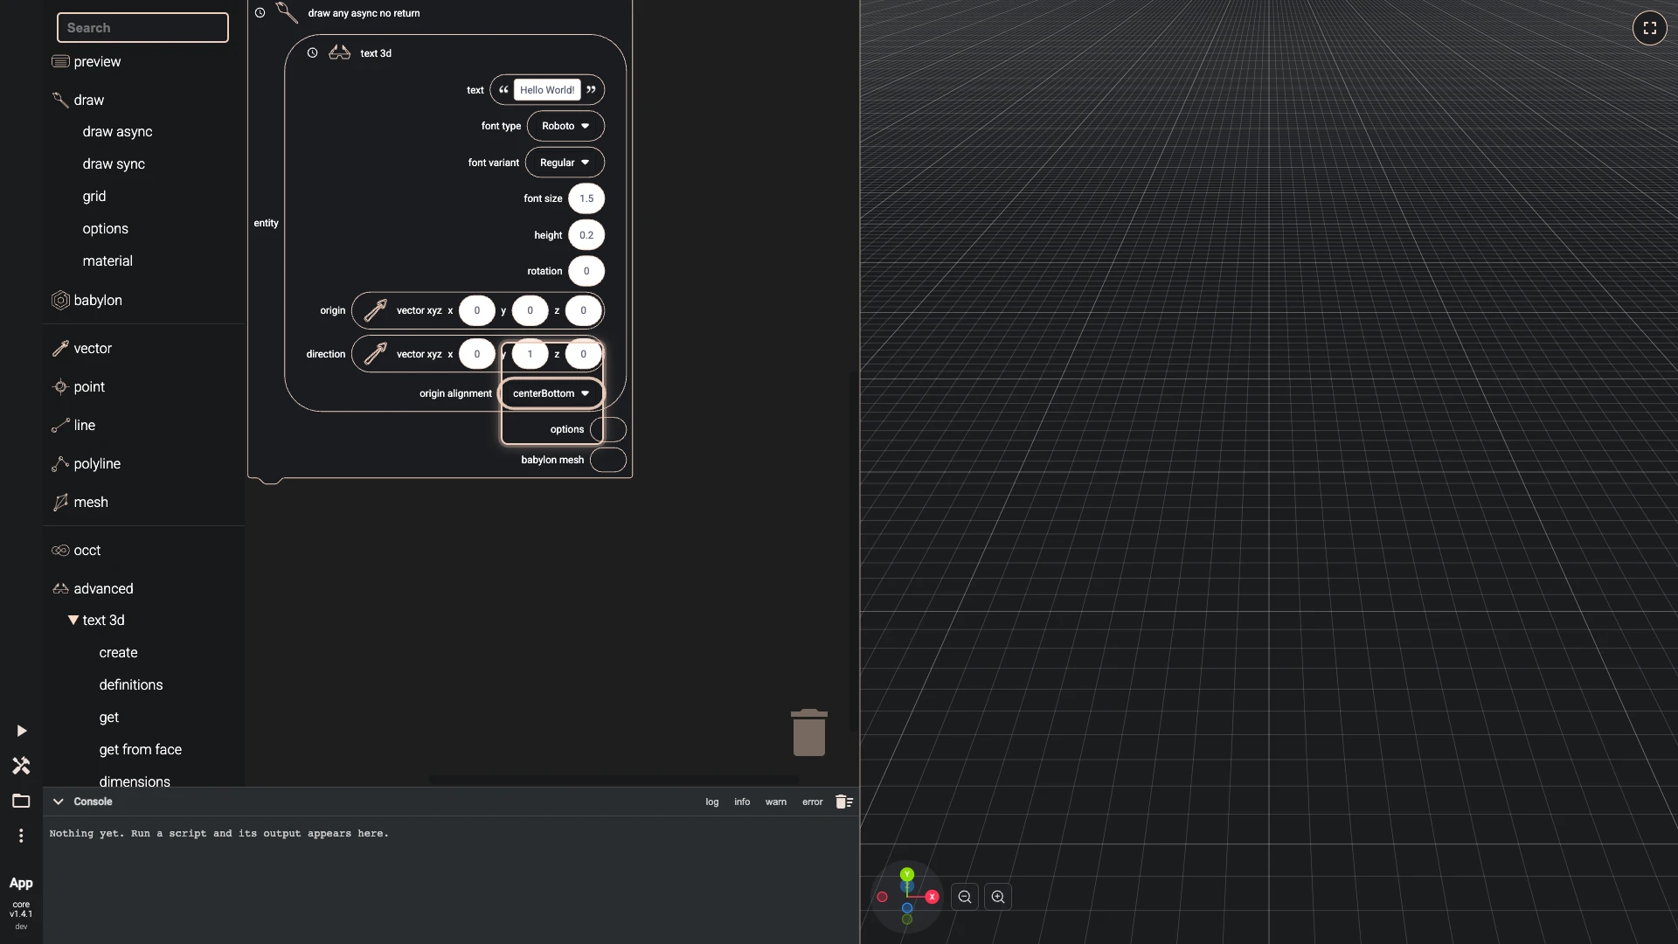Filter the console by error
Screen dimensions: 1678x944
click(813, 802)
